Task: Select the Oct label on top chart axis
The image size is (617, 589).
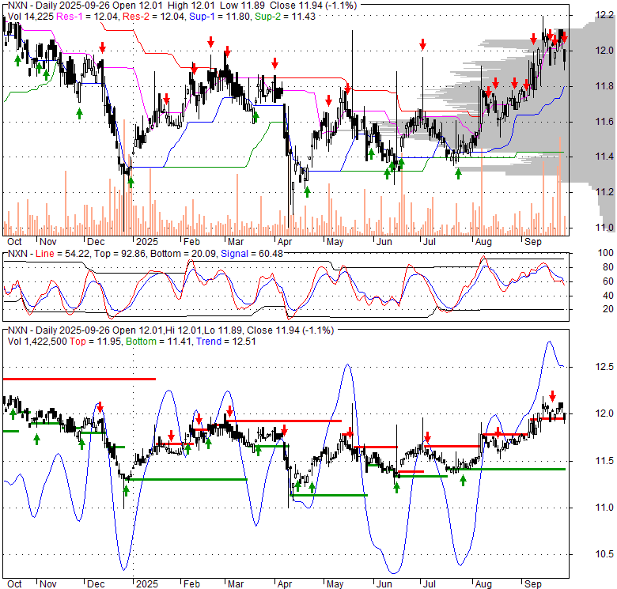Action: pos(14,242)
